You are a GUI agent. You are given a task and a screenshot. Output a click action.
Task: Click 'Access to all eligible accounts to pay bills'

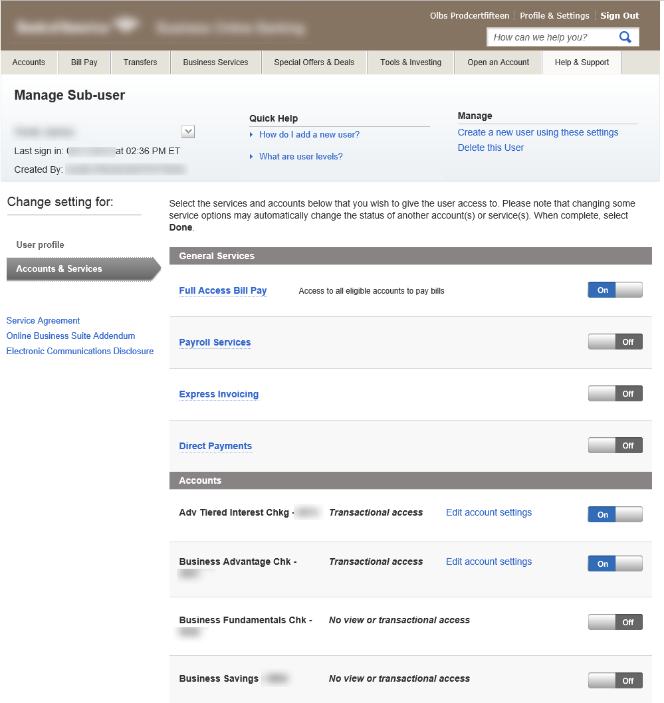[x=372, y=291]
